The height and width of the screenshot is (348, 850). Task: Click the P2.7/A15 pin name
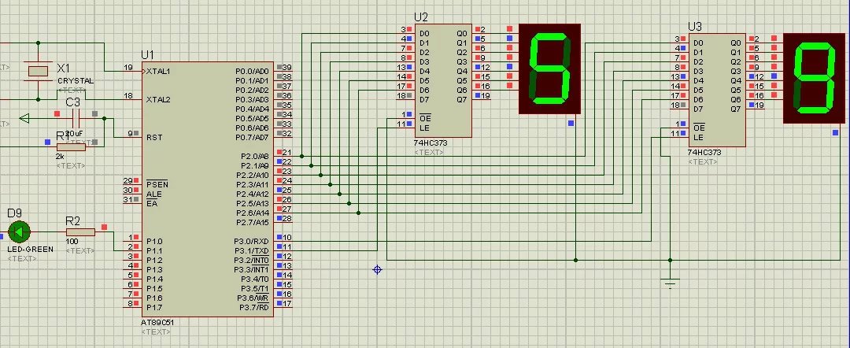click(x=253, y=222)
